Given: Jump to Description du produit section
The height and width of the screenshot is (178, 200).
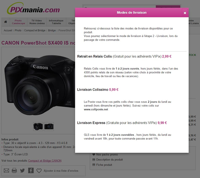Looking at the screenshot, I should pyautogui.click(x=109, y=160).
